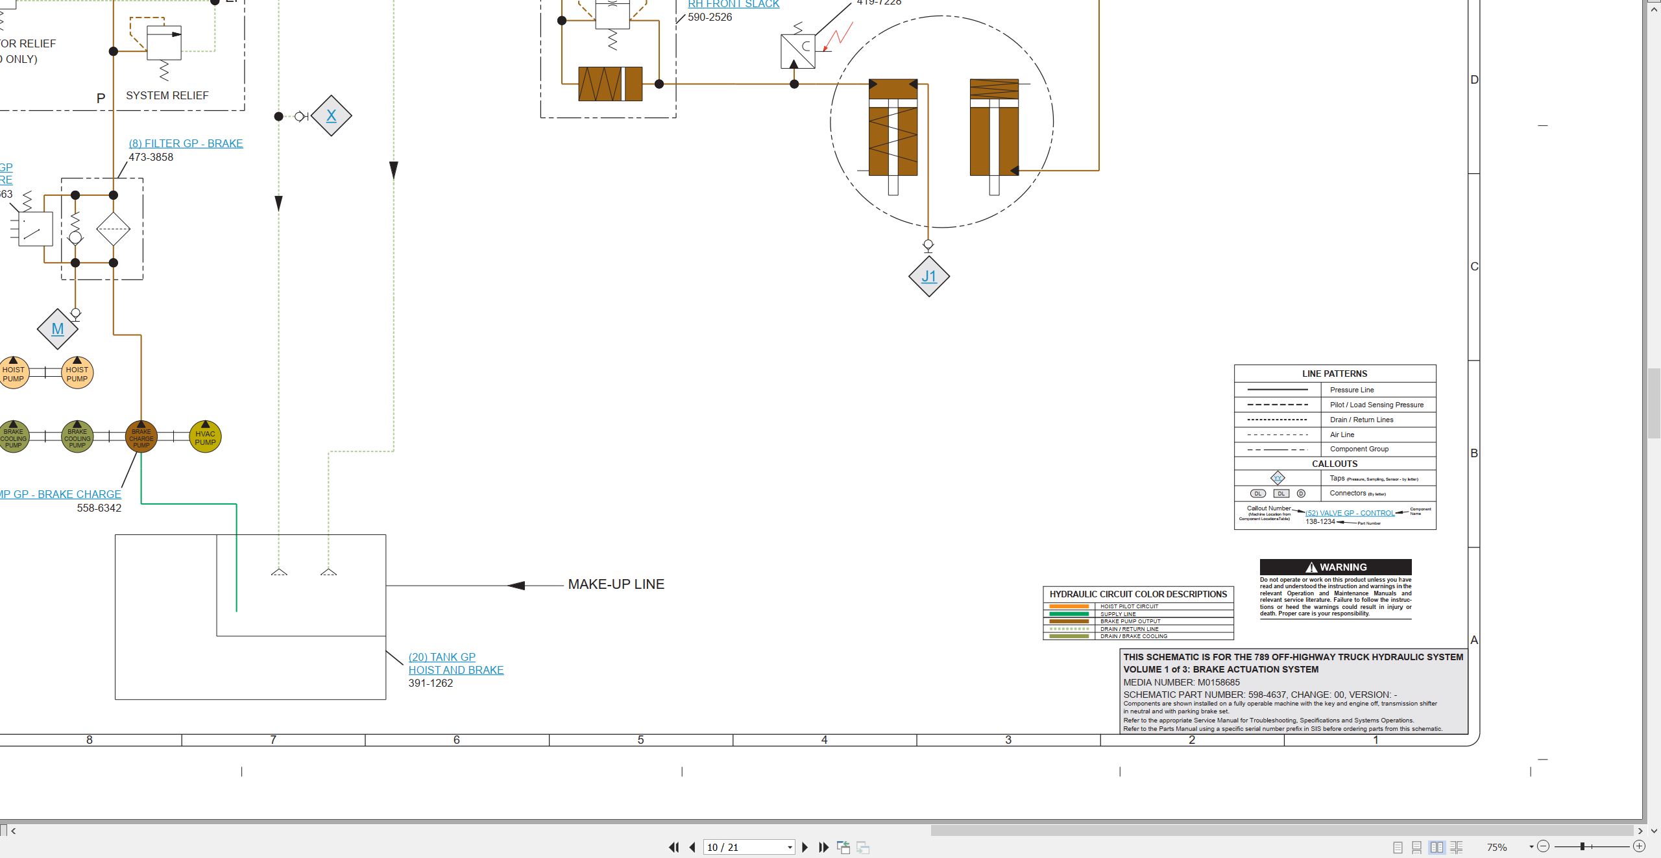Click part number 558-6342

99,508
